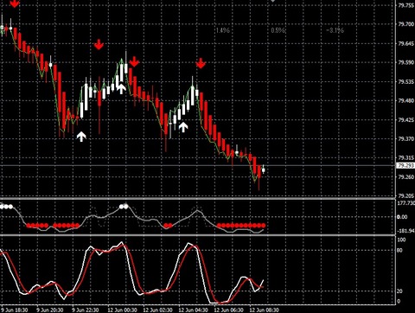Click the 12 Jun 08:30 time label
Image resolution: width=415 pixels, height=313 pixels.
click(264, 310)
